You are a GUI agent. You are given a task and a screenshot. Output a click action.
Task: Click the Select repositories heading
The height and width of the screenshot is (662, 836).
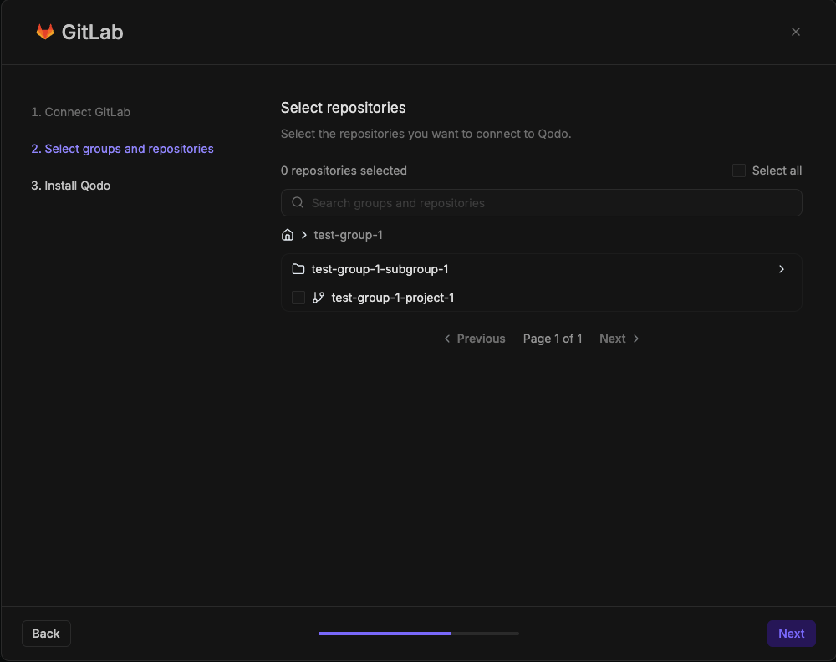pyautogui.click(x=344, y=108)
